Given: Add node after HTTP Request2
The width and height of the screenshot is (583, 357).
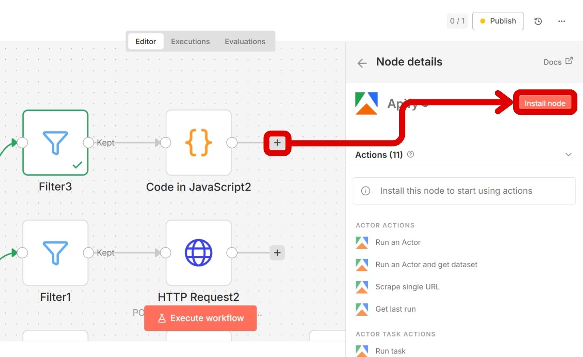Looking at the screenshot, I should point(277,253).
